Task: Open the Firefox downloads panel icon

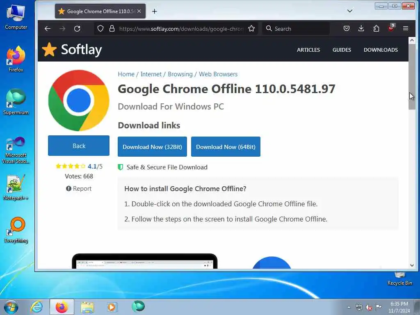Action: coord(361,29)
